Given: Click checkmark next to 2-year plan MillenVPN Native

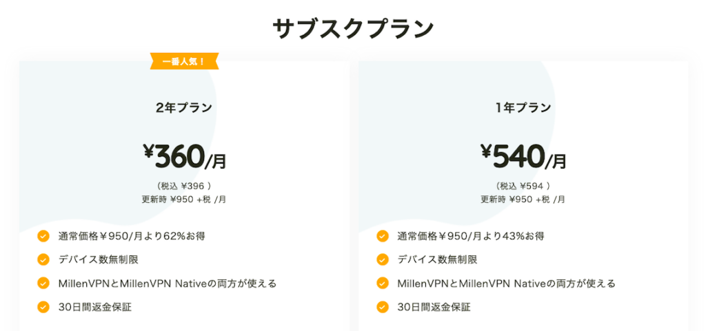Looking at the screenshot, I should [43, 283].
